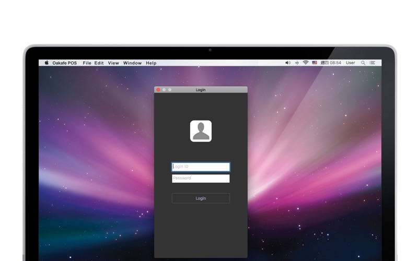This screenshot has height=261, width=418.
Task: Open the Edit menu
Action: tap(99, 63)
